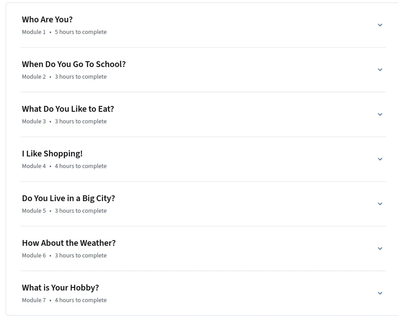Click Module 4 four hours to complete text
398x316 pixels.
click(x=64, y=166)
